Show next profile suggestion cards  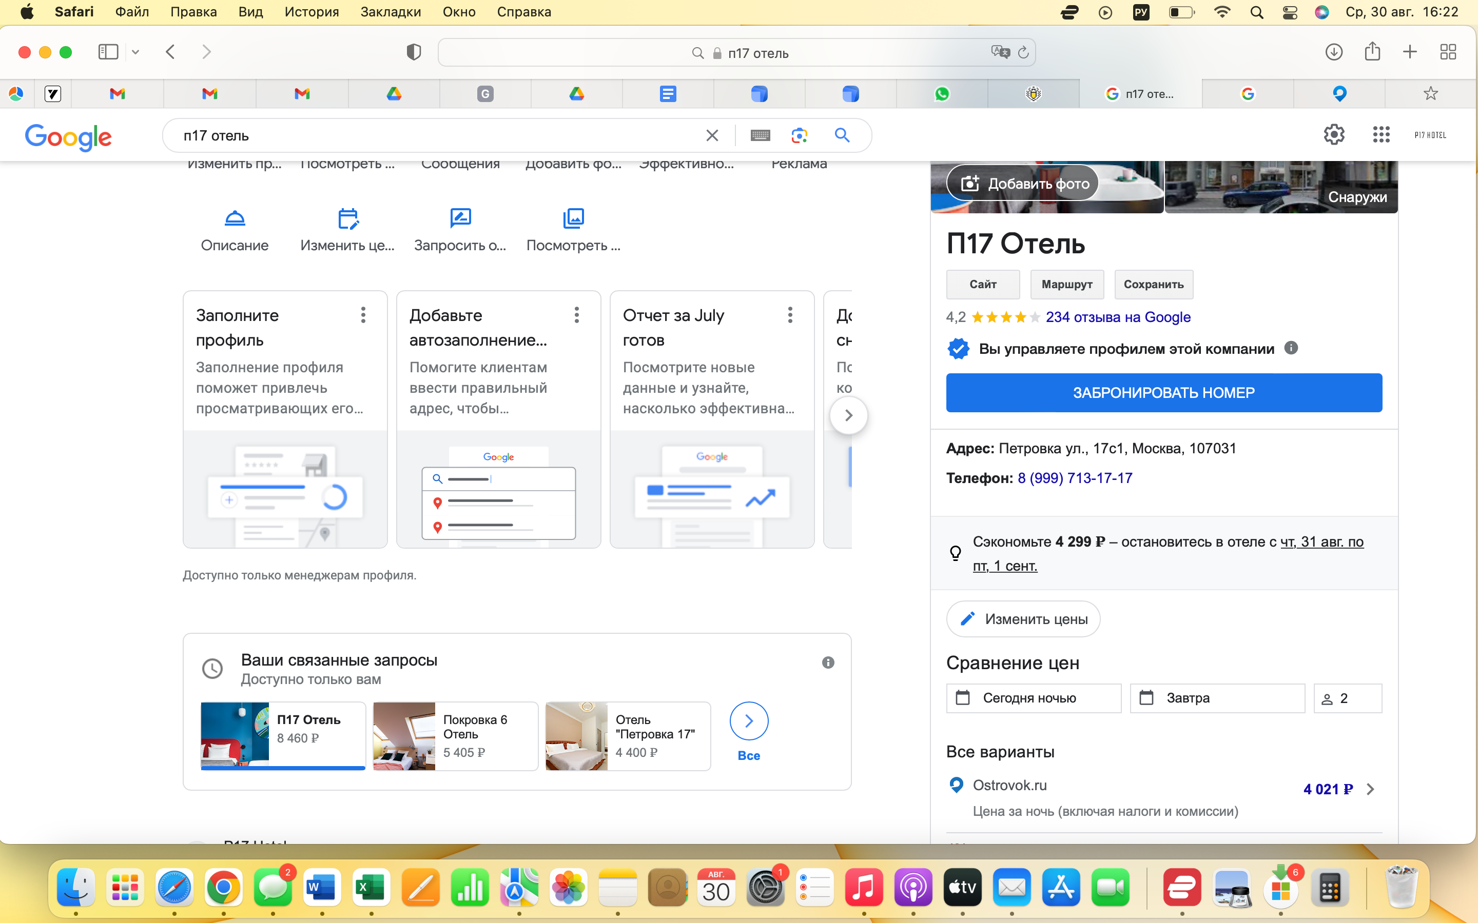pyautogui.click(x=848, y=416)
